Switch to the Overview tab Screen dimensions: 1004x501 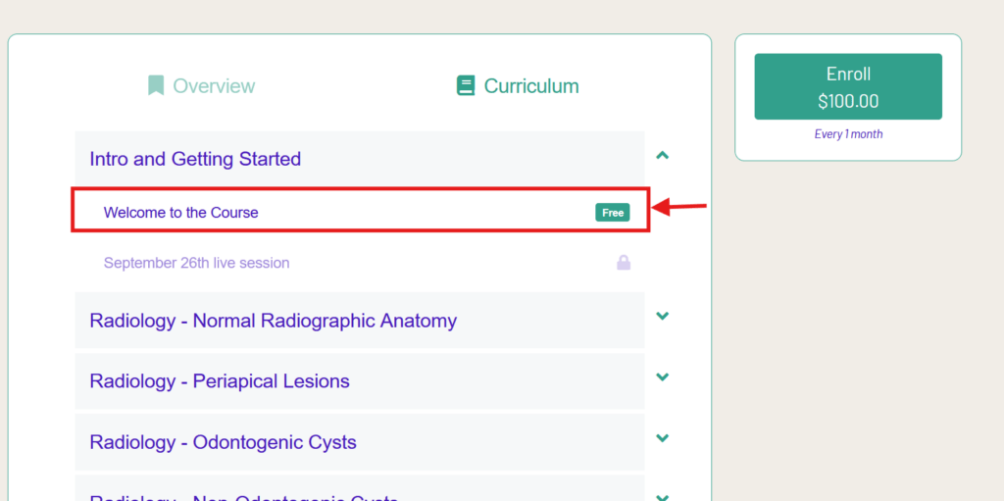coord(213,86)
